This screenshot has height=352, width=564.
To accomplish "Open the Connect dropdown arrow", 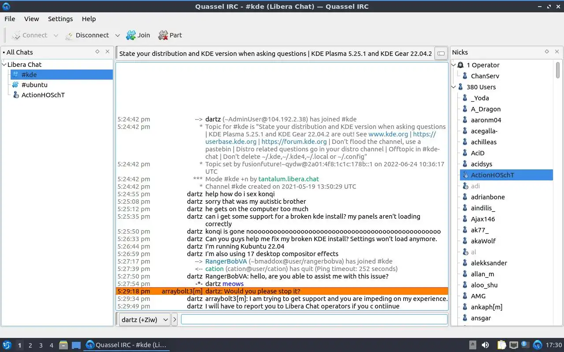I will (56, 35).
